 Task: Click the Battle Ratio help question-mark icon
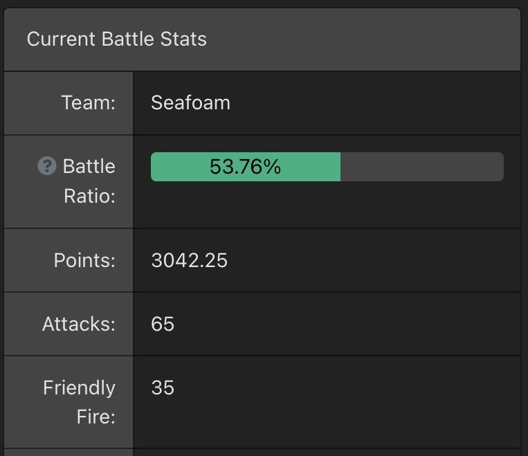pos(47,166)
